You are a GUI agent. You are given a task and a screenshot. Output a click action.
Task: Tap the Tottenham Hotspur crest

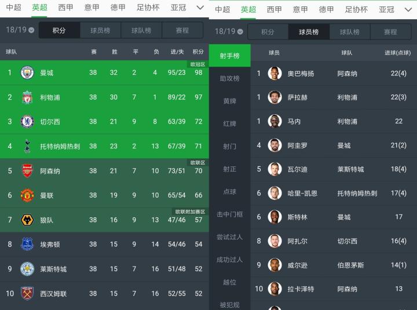point(27,146)
